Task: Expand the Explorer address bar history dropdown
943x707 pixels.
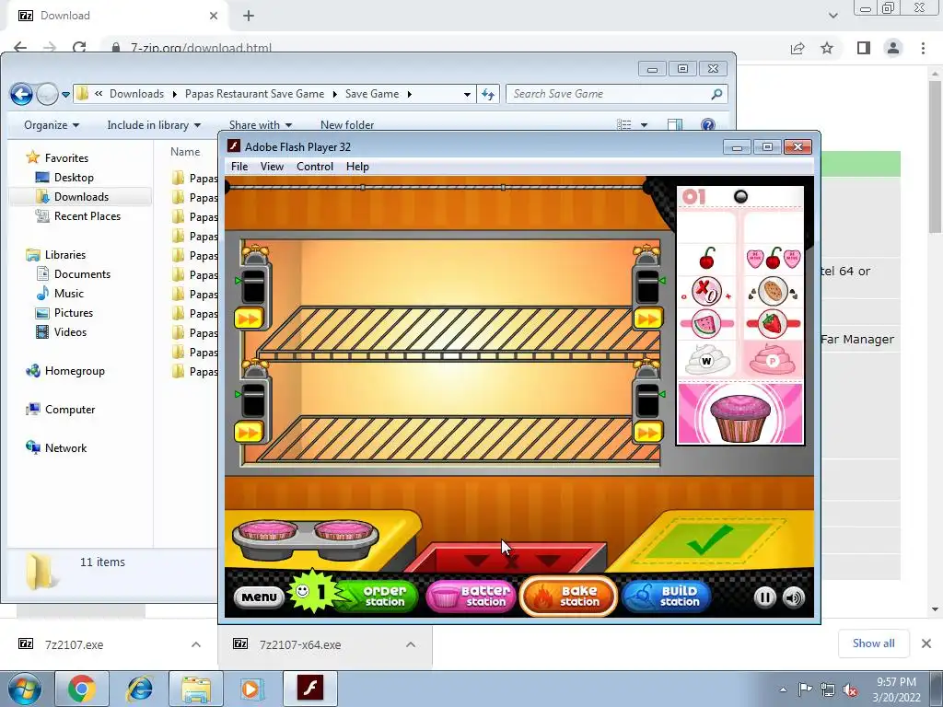Action: [467, 95]
